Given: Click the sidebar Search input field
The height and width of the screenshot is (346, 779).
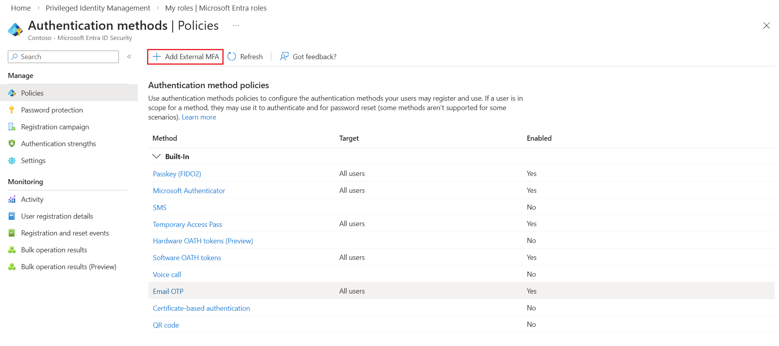Looking at the screenshot, I should coord(63,57).
